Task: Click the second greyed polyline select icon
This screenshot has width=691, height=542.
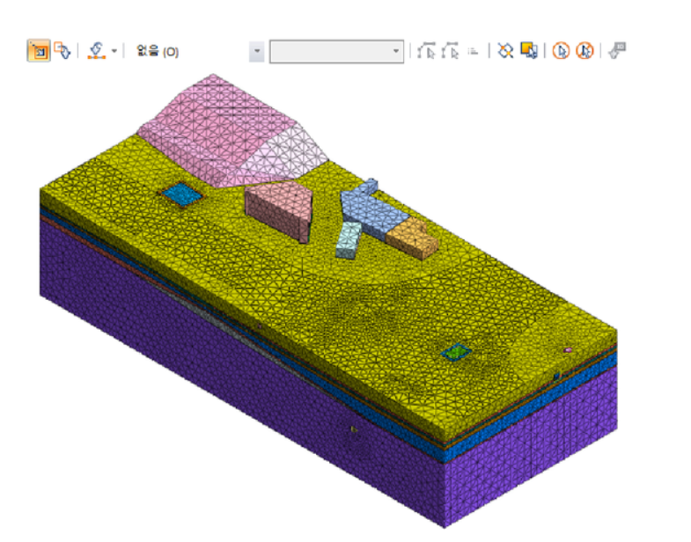Action: point(450,50)
